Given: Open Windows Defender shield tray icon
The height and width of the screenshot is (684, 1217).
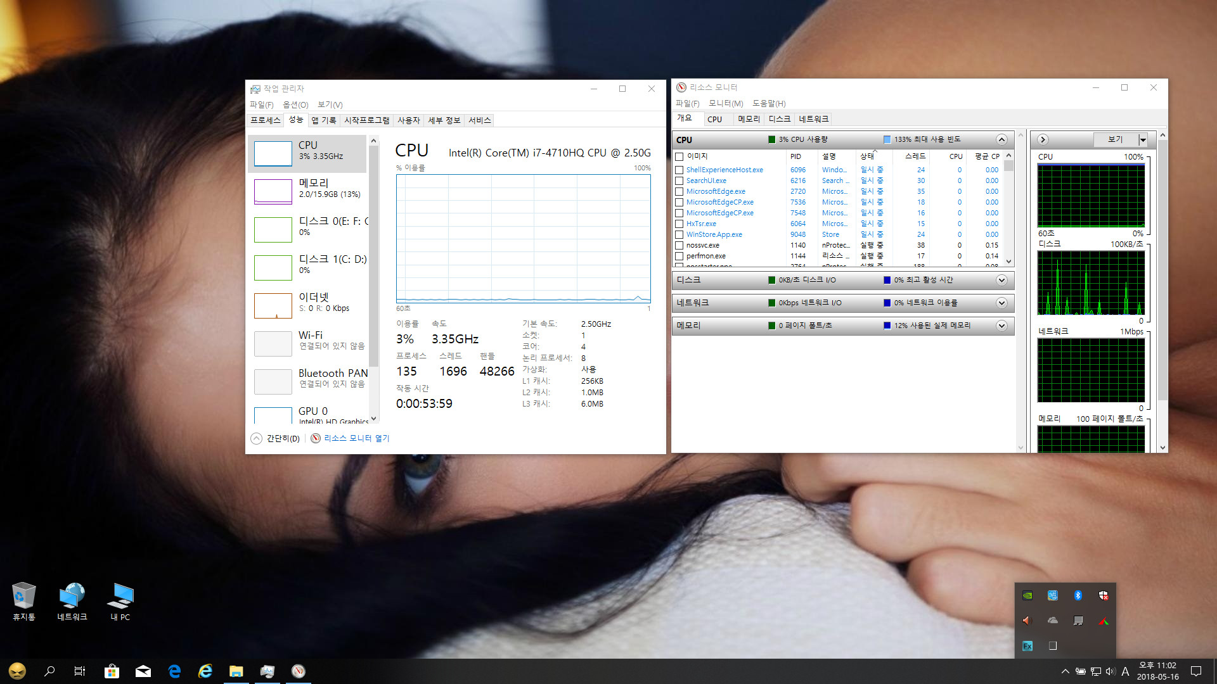Looking at the screenshot, I should [x=1104, y=595].
